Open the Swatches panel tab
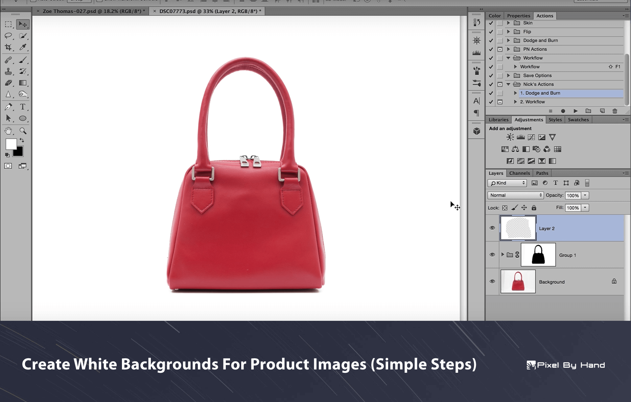631x402 pixels. pos(578,120)
